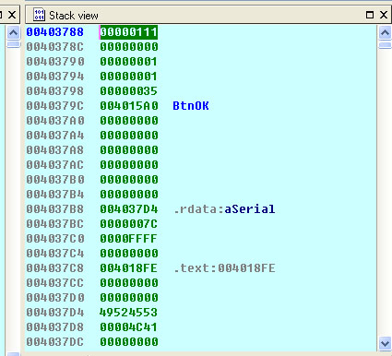Image resolution: width=392 pixels, height=356 pixels.
Task: Click the value at row 004037B4
Action: pyautogui.click(x=129, y=195)
